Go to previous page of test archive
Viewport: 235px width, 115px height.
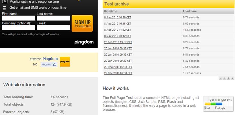point(225,78)
